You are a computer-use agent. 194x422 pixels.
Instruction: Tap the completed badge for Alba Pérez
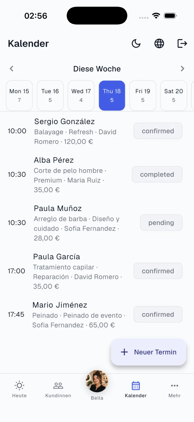coord(157,174)
